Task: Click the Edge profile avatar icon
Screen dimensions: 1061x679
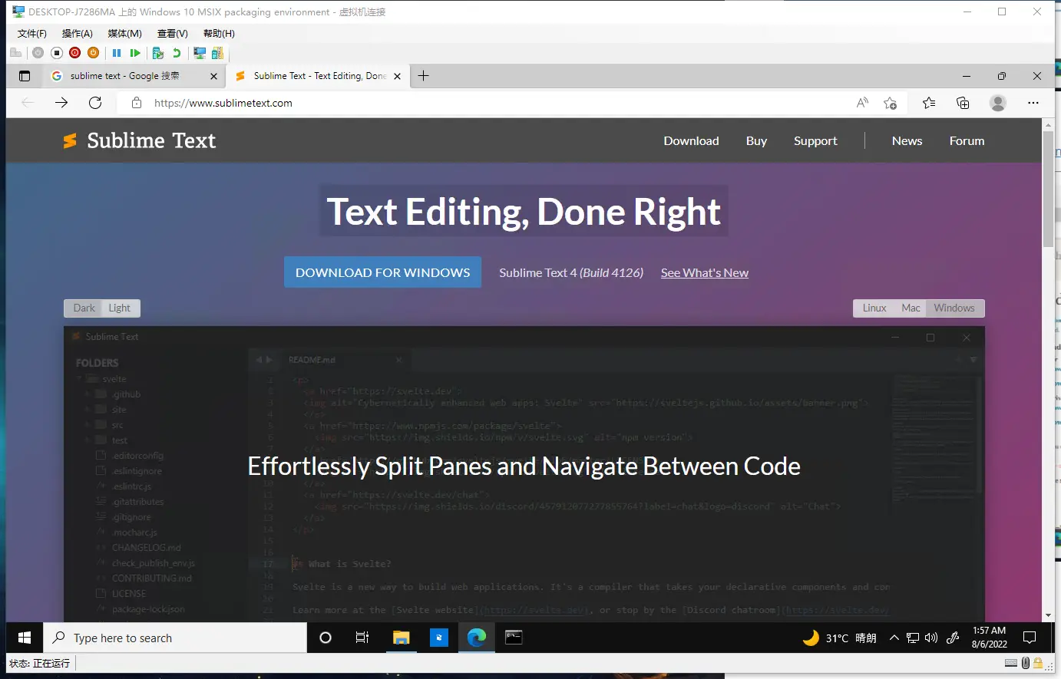Action: tap(997, 103)
